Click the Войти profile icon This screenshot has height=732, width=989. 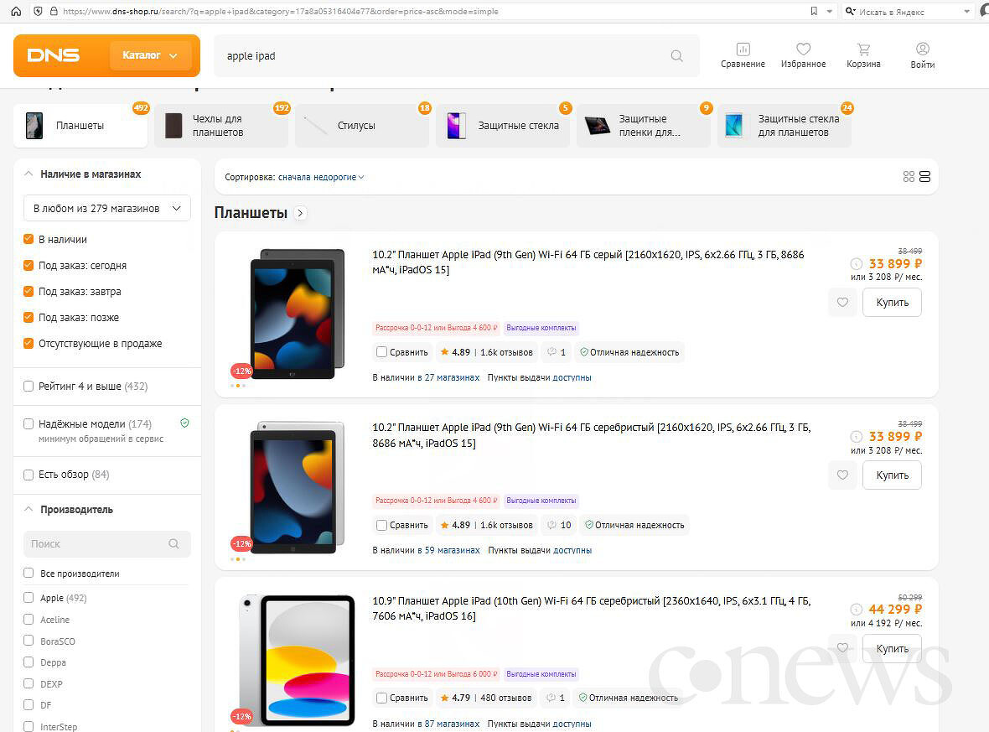(923, 49)
